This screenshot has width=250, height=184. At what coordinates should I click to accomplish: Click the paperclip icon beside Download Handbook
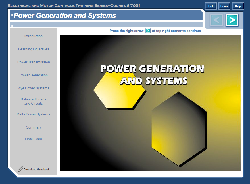point(20,169)
